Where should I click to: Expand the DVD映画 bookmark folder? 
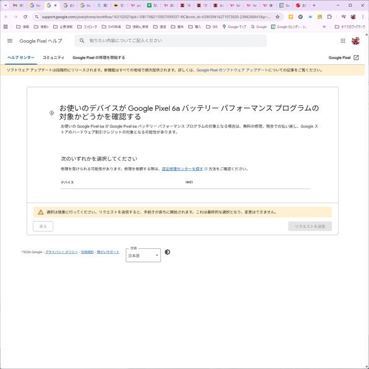pyautogui.click(x=111, y=27)
